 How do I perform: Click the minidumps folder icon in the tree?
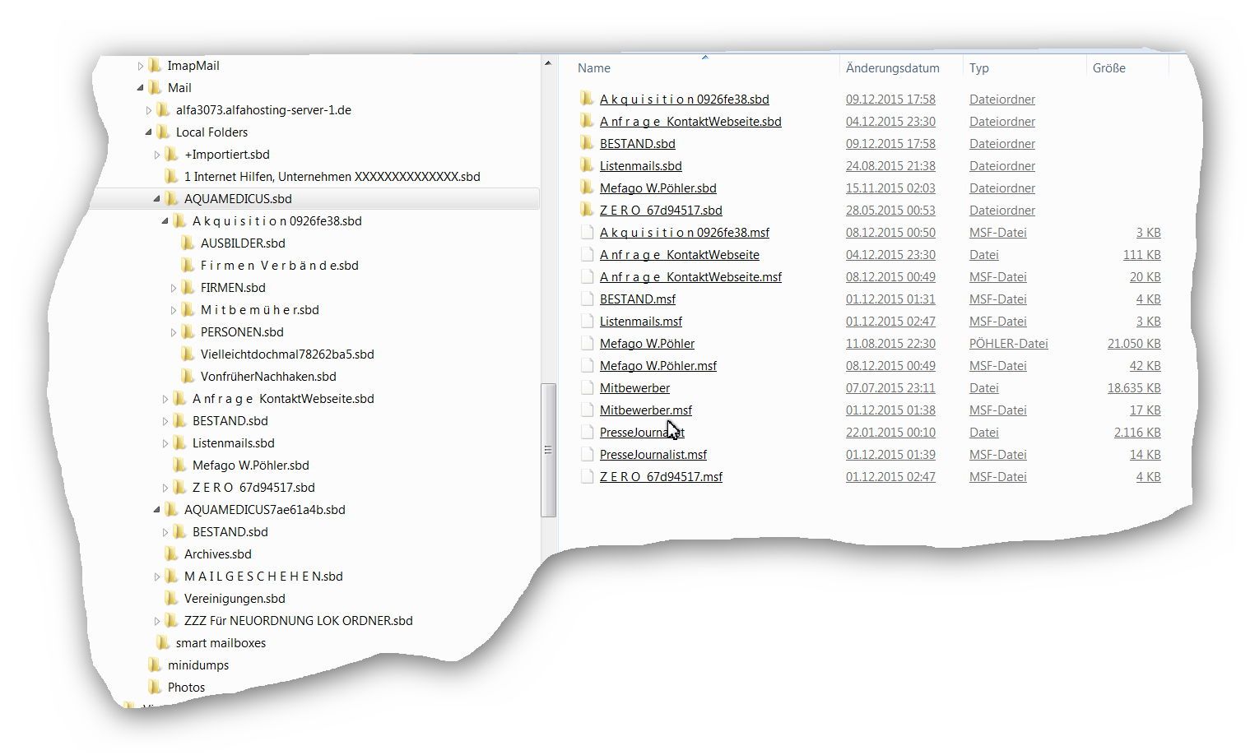click(x=155, y=665)
